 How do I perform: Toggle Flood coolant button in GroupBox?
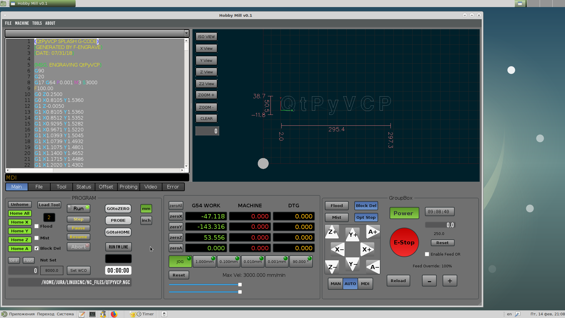337,206
